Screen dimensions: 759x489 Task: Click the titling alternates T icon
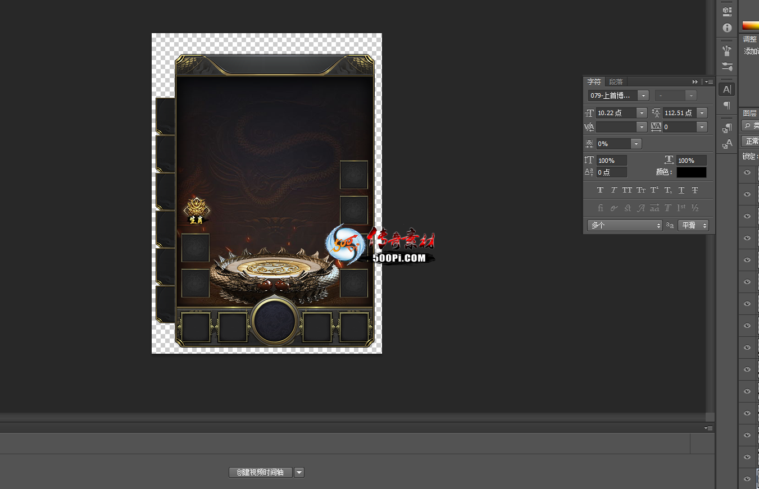(668, 208)
